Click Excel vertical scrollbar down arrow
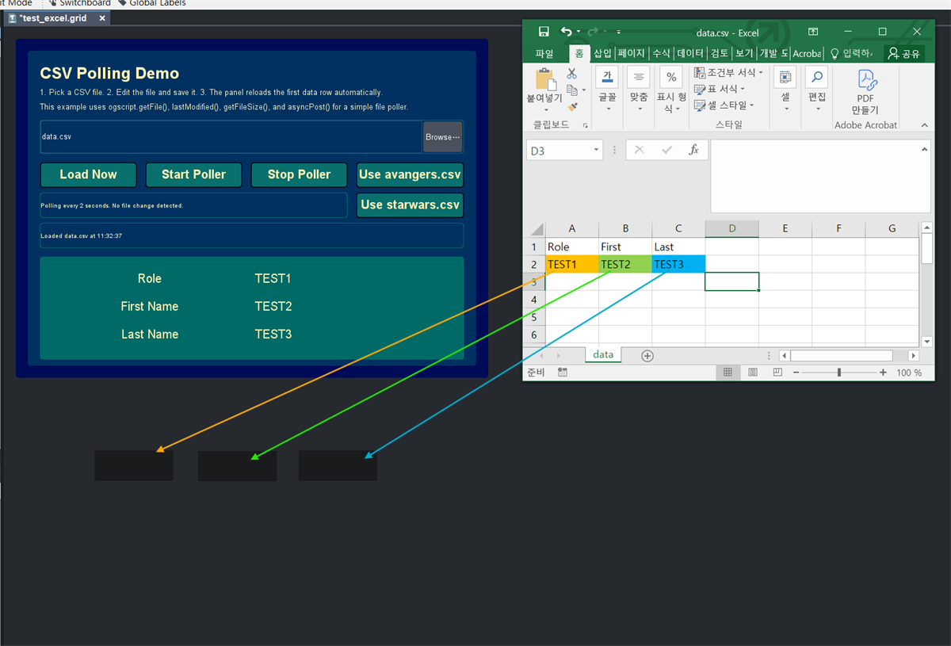Image resolution: width=951 pixels, height=646 pixels. pos(926,342)
